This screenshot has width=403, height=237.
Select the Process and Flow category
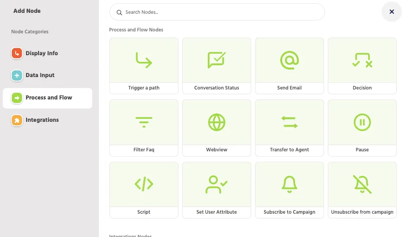tap(48, 98)
